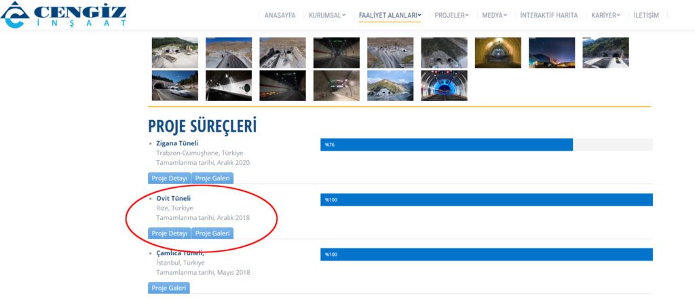Select the white car at tunnel entrance thumbnail

(x=174, y=86)
